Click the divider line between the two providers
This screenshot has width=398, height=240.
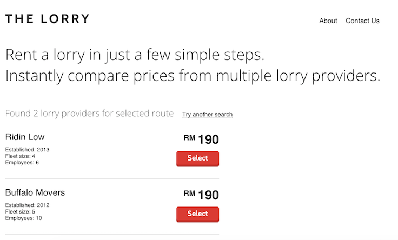pos(112,178)
